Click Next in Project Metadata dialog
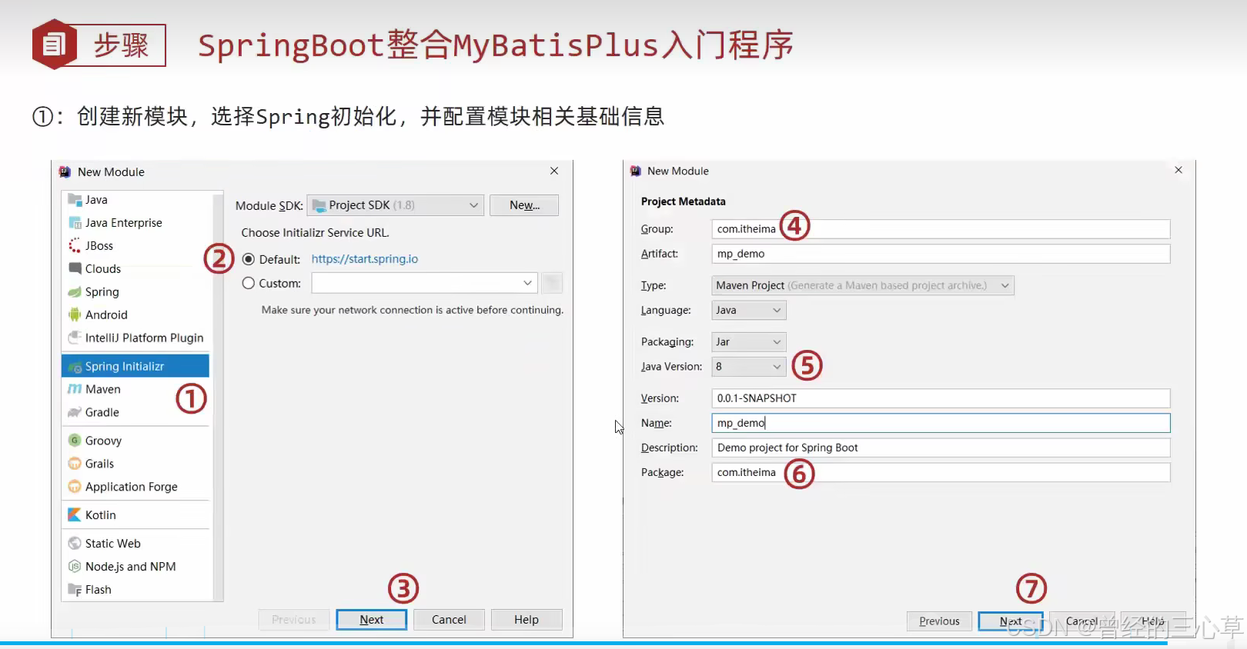 (1011, 621)
